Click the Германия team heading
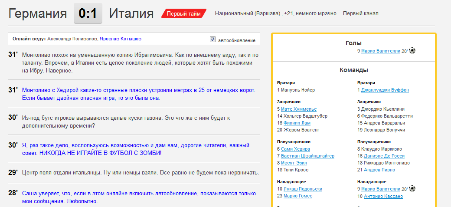This screenshot has width=451, height=207. [x=38, y=13]
